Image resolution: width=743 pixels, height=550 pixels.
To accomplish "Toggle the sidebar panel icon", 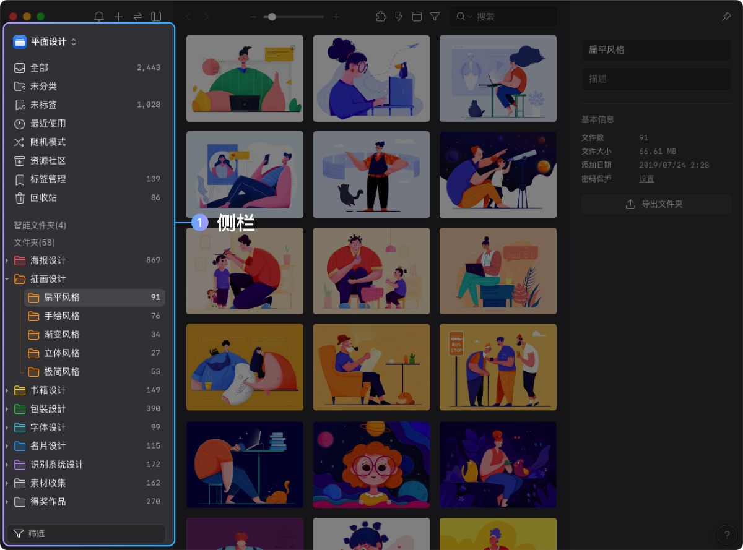I will [157, 17].
